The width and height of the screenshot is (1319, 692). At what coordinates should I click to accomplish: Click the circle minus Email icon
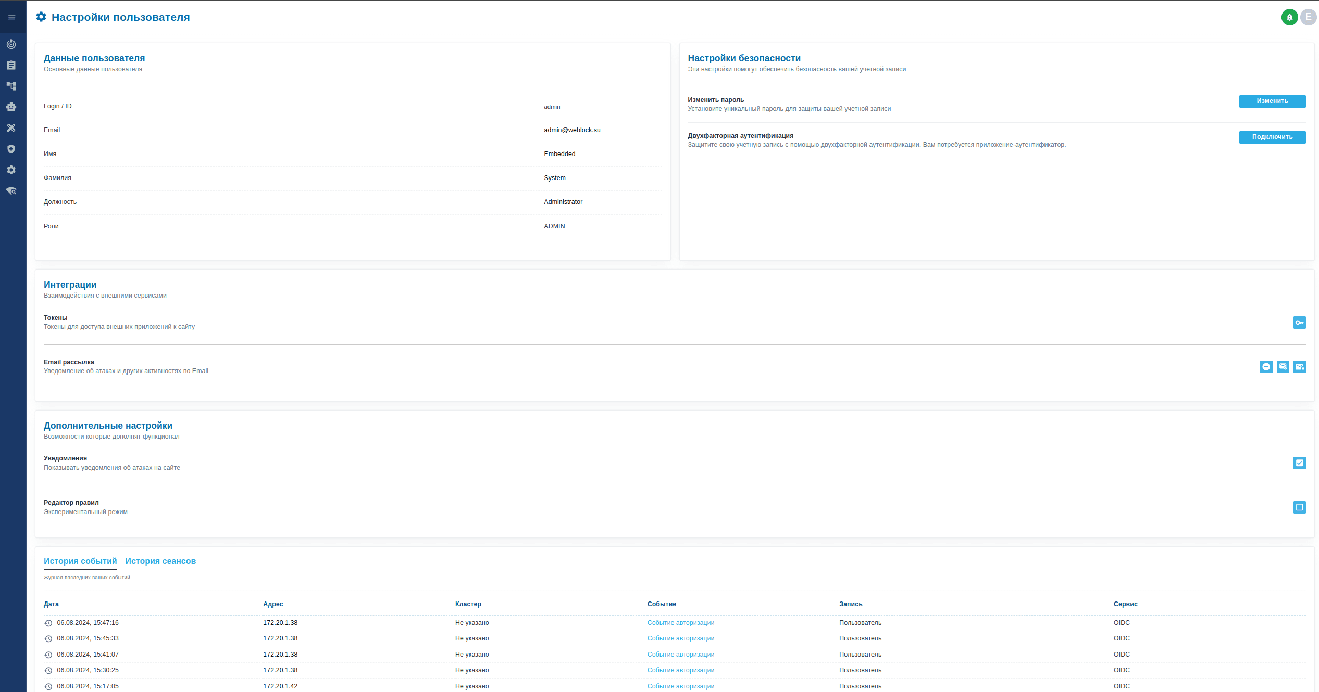pyautogui.click(x=1266, y=367)
